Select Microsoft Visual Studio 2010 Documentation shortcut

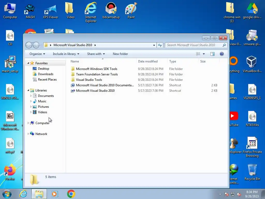pyautogui.click(x=105, y=85)
